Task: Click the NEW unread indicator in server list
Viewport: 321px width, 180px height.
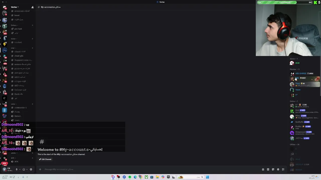Action: [5, 163]
